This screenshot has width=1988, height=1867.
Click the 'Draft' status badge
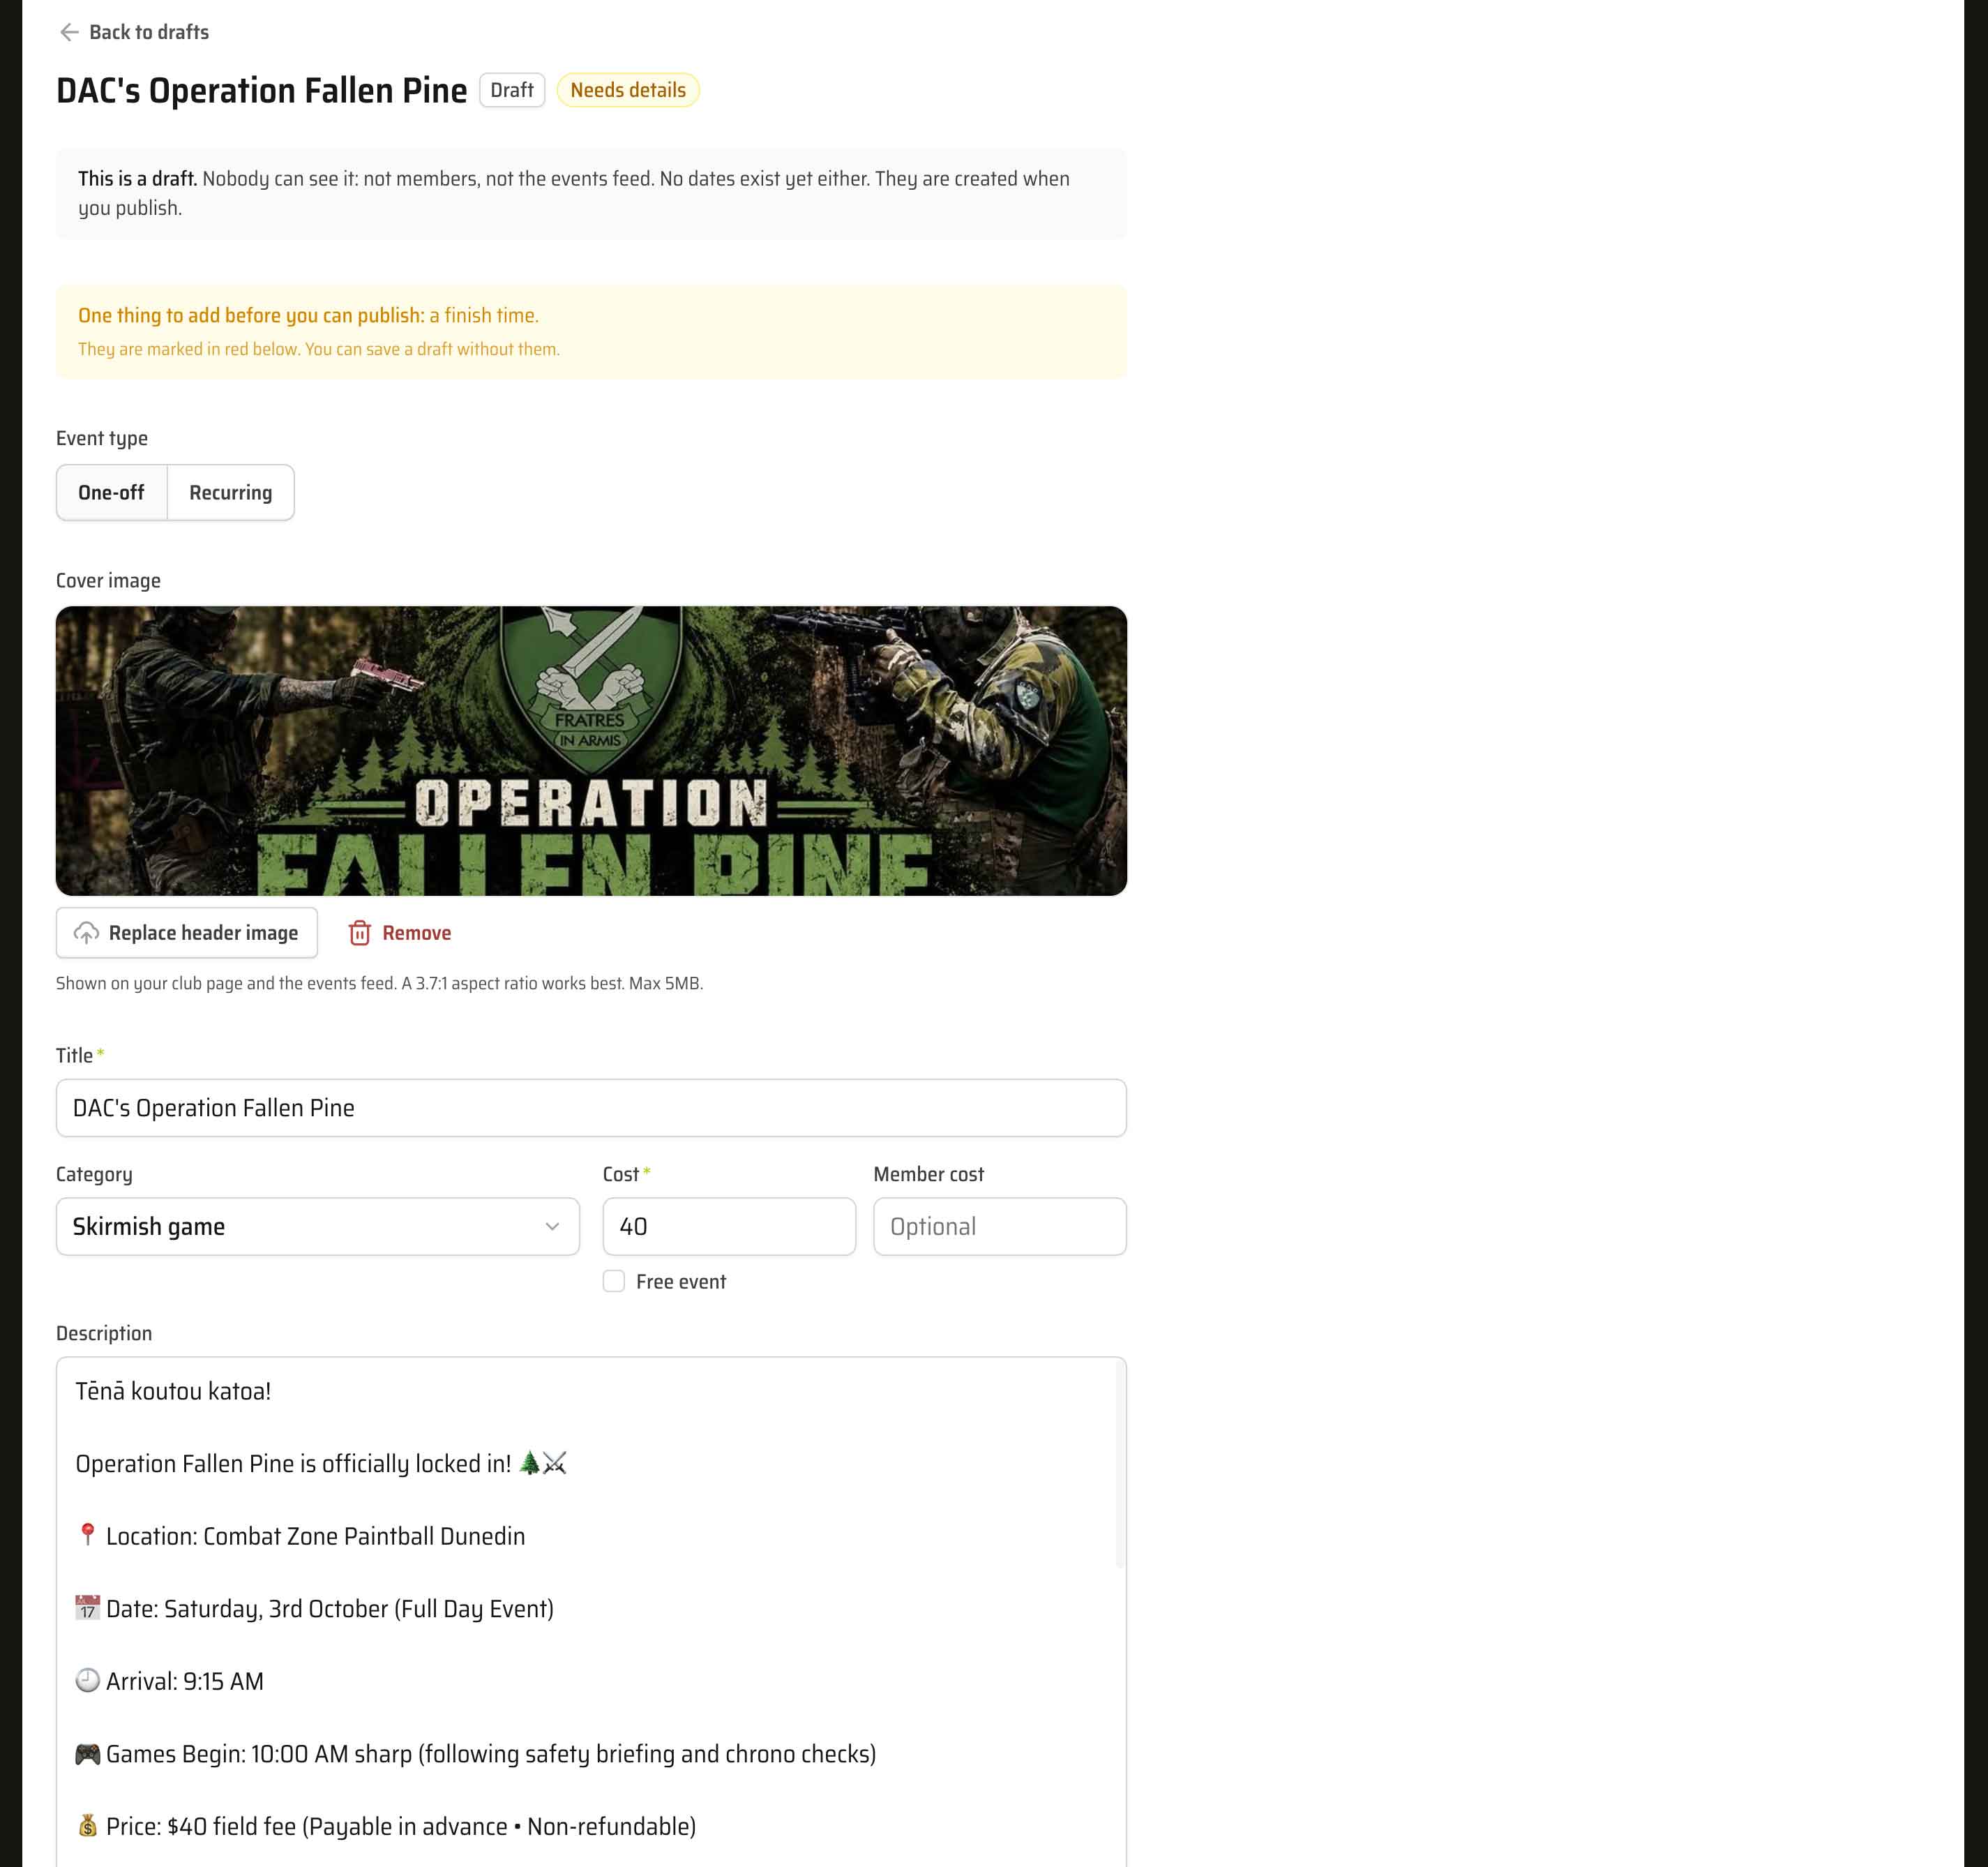point(512,90)
